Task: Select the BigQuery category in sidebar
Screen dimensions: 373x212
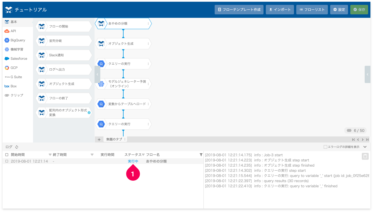Action: pos(18,40)
